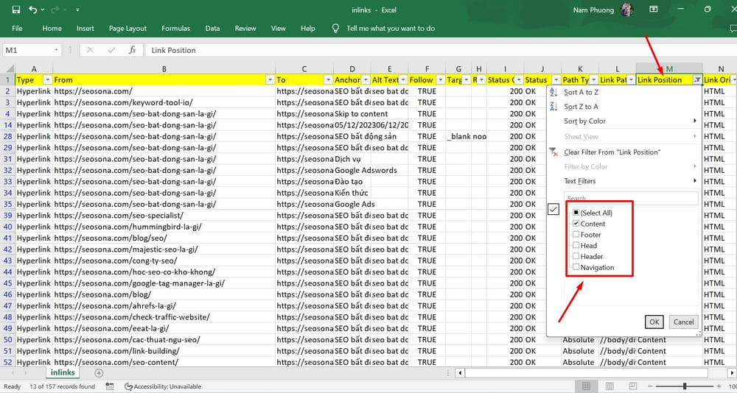The width and height of the screenshot is (737, 393).
Task: Click the Select All corner triangle
Action: pyautogui.click(x=10, y=69)
